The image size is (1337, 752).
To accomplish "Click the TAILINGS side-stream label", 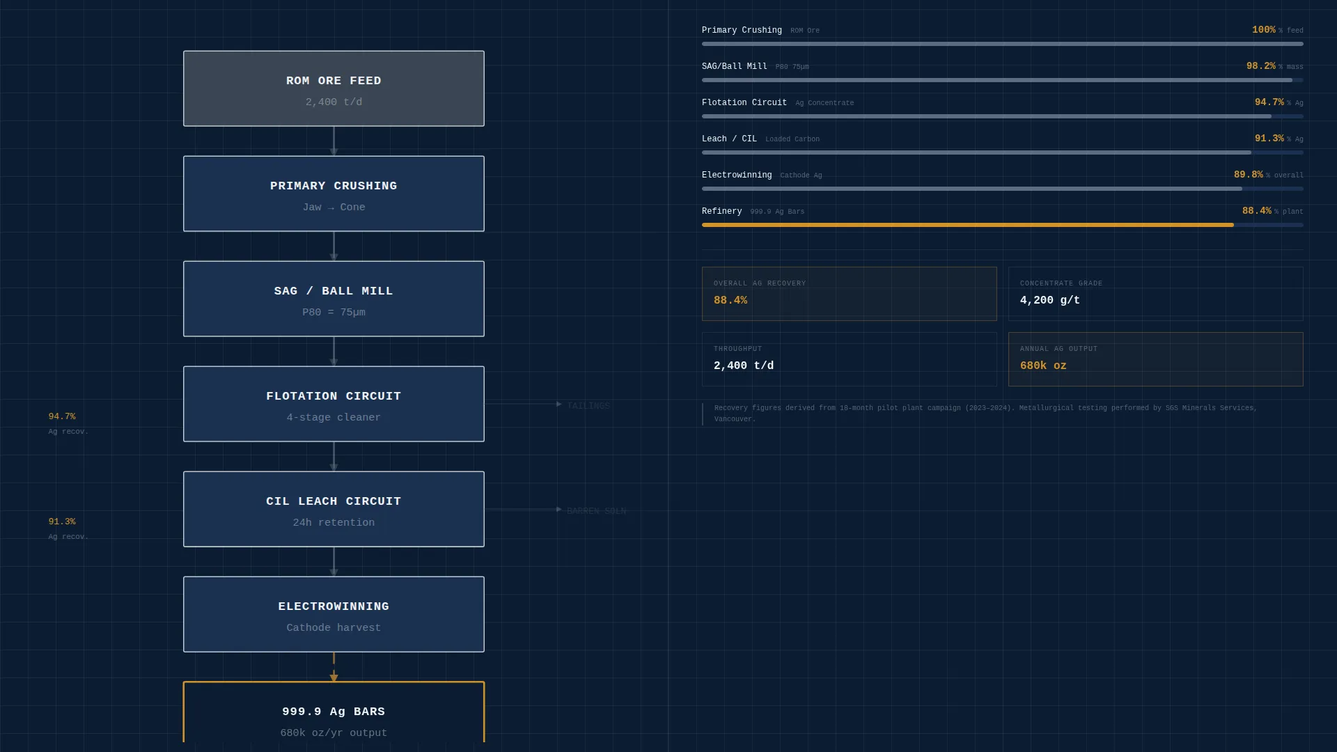I will pos(588,406).
